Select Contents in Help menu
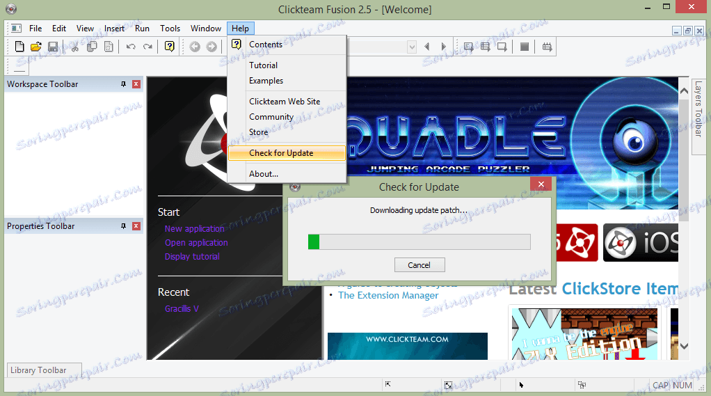Image resolution: width=711 pixels, height=396 pixels. pos(287,45)
